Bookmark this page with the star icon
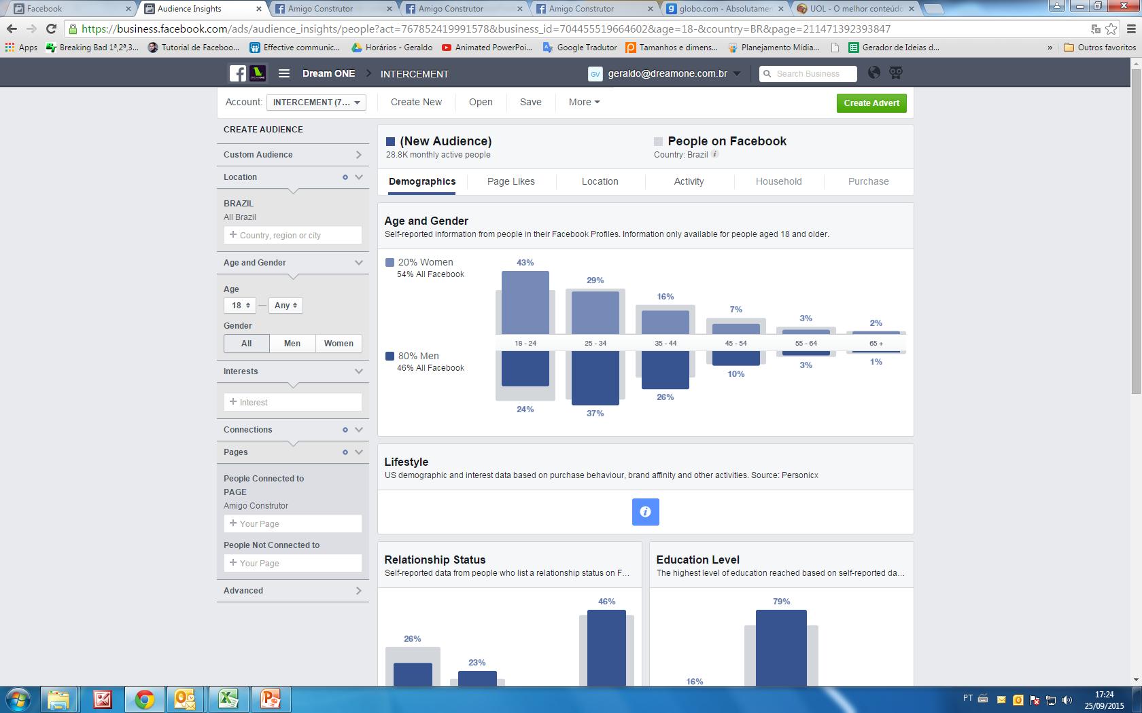 click(1111, 29)
